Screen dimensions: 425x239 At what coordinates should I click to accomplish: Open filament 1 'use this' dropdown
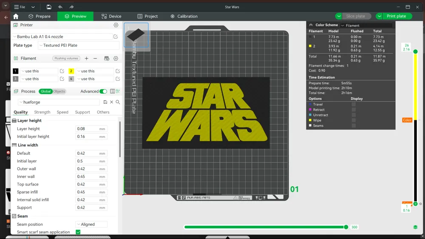(x=39, y=71)
